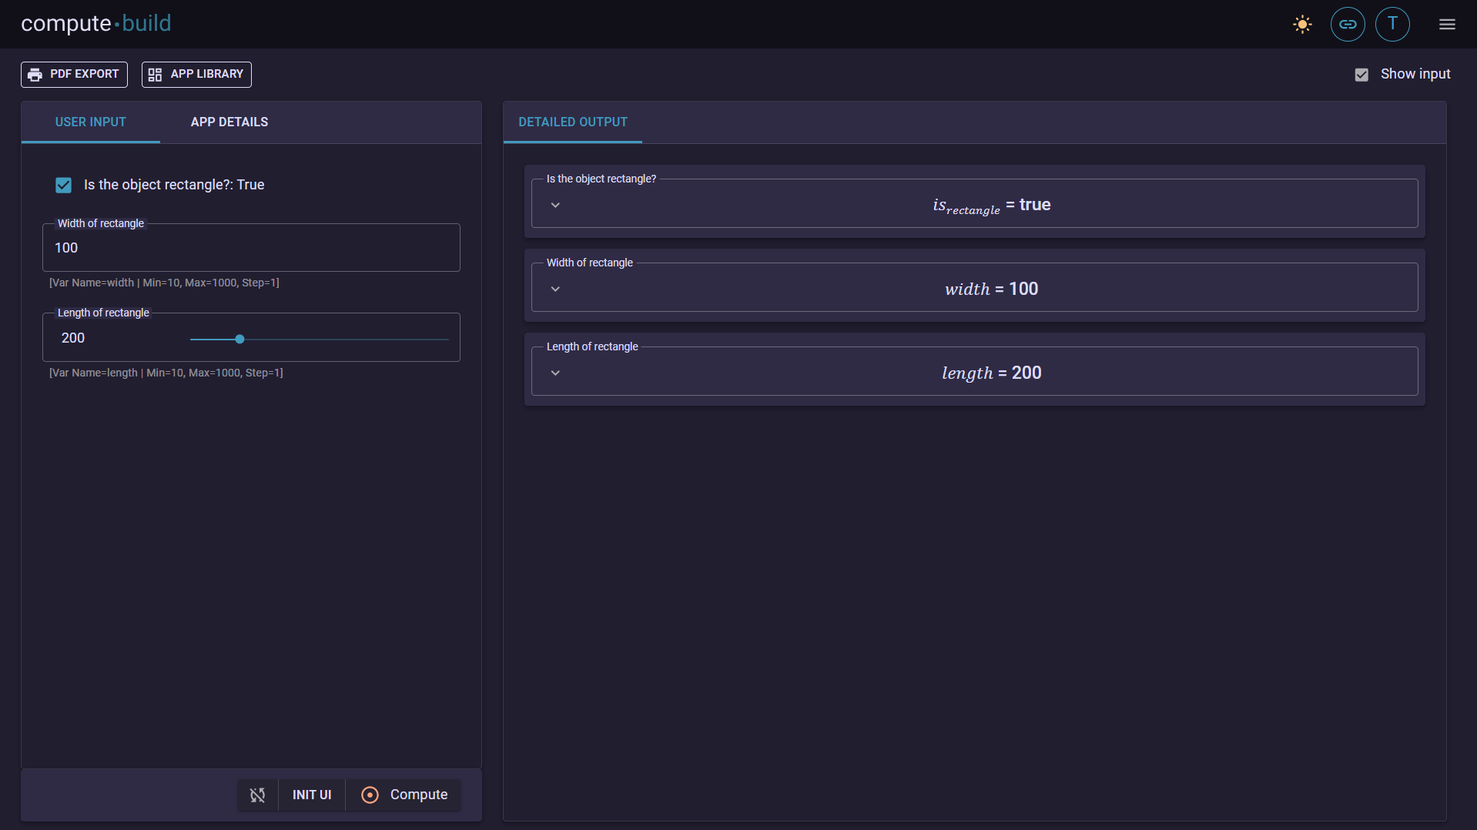This screenshot has height=830, width=1477.
Task: Click the Length of rectangle slider handle
Action: [239, 340]
